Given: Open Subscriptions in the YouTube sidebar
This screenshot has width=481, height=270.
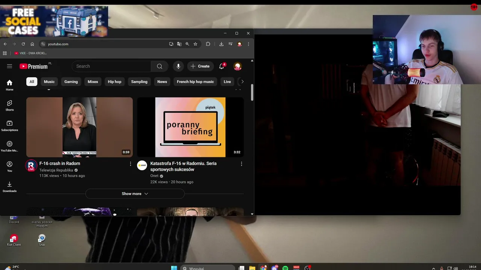Looking at the screenshot, I should (9, 126).
